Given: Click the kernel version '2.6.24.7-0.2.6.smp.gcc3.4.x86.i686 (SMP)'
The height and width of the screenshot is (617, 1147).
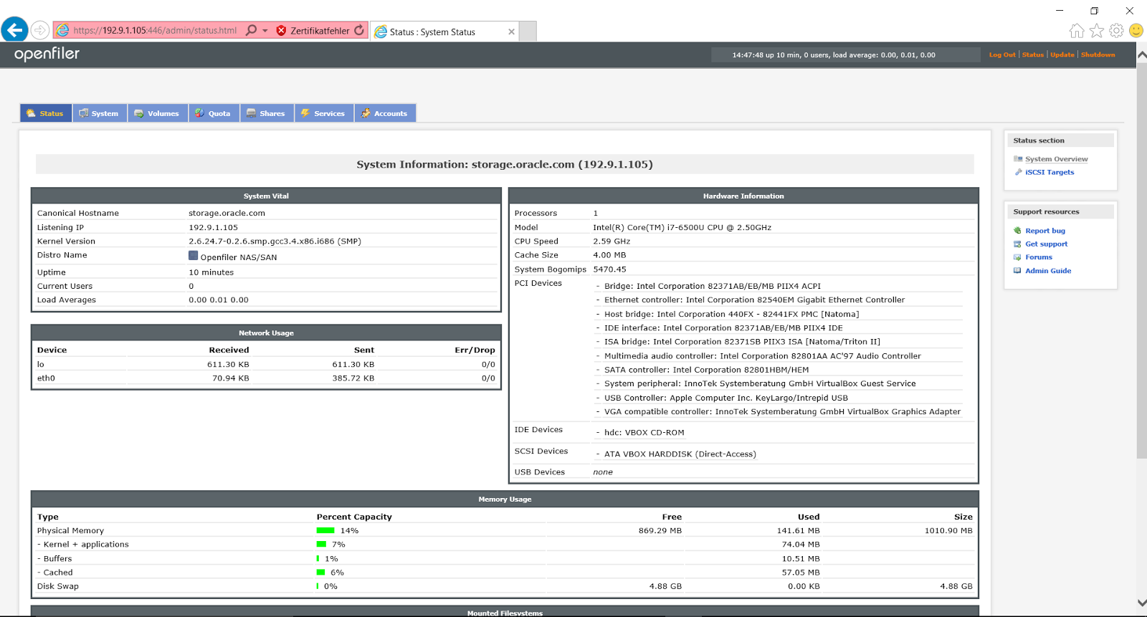Looking at the screenshot, I should click(275, 241).
